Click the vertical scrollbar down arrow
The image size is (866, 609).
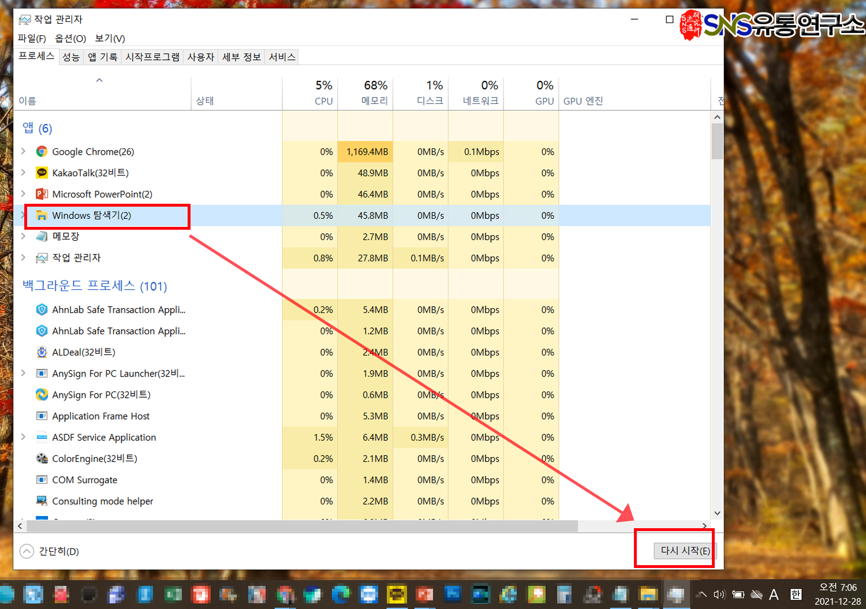[x=717, y=513]
